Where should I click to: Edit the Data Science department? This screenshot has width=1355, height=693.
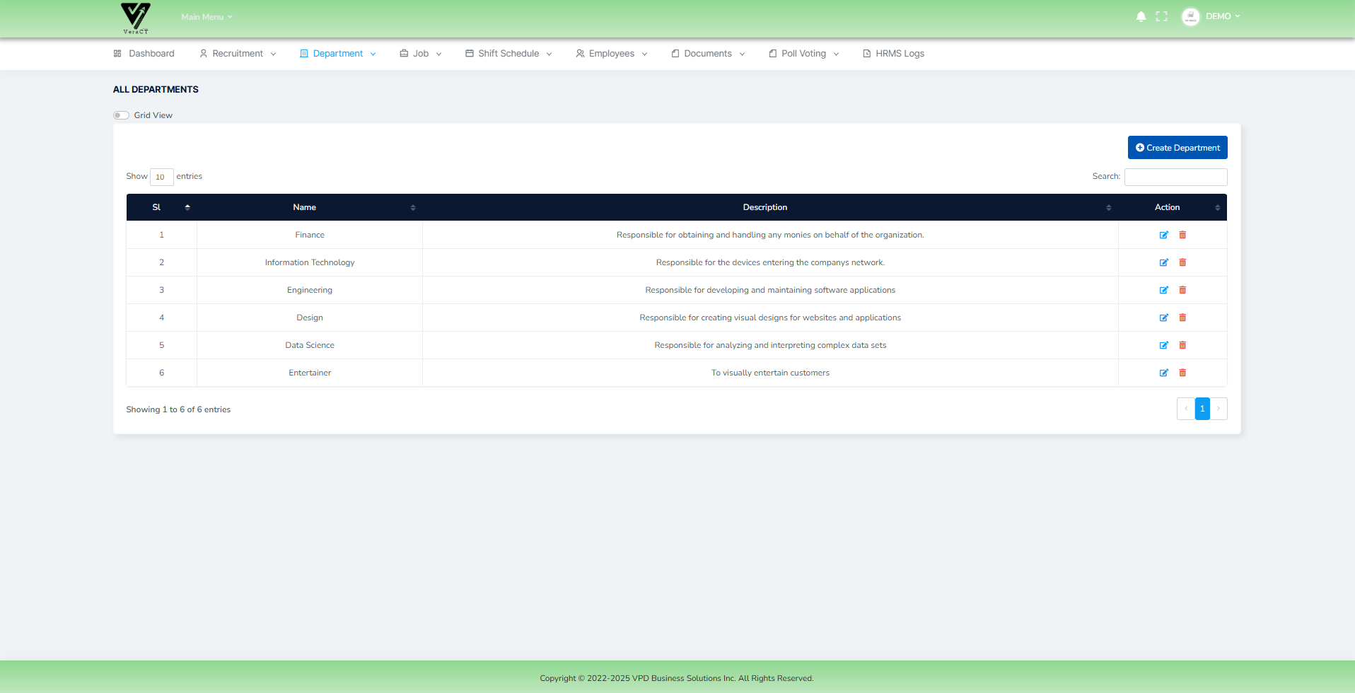[x=1163, y=345]
